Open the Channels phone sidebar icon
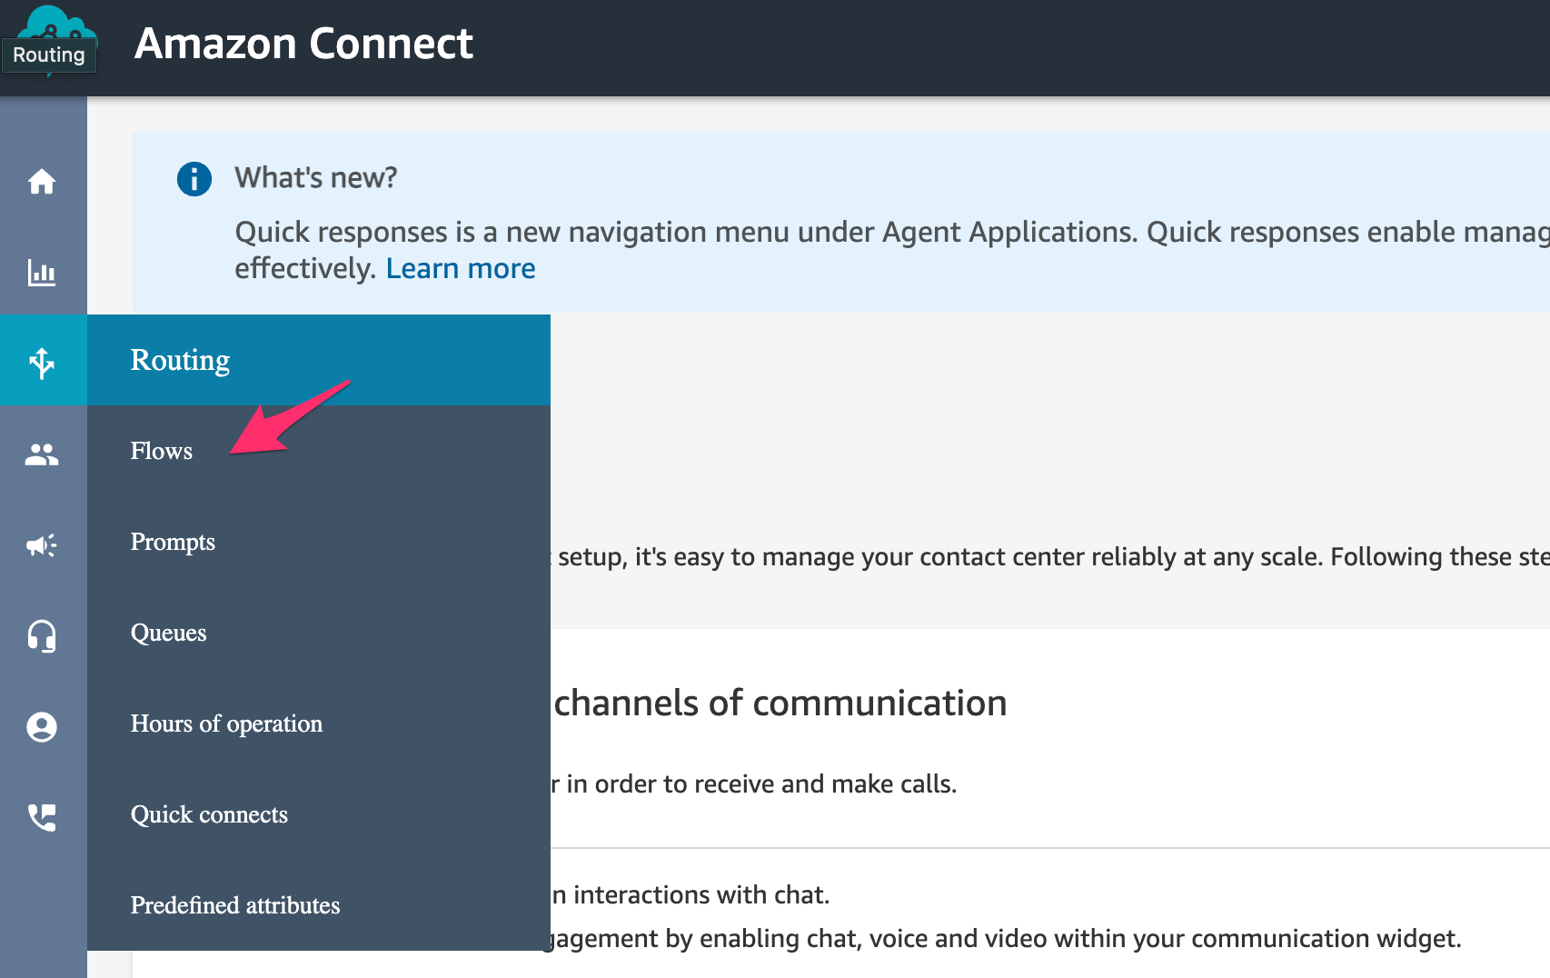The image size is (1550, 978). pyautogui.click(x=42, y=818)
